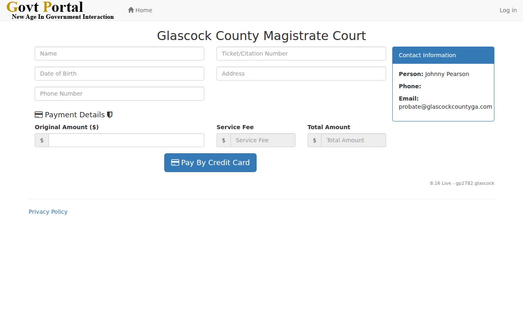
Task: Click the Service Fee field
Action: click(263, 140)
